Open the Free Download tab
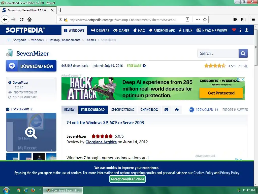The width and height of the screenshot is (258, 194). [x=93, y=110]
